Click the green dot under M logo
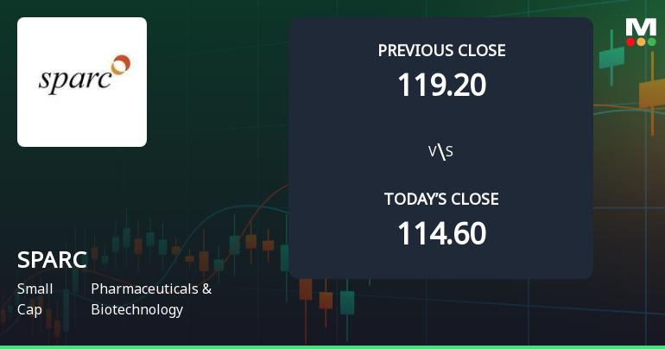Image resolution: width=665 pixels, height=349 pixels. coord(651,41)
